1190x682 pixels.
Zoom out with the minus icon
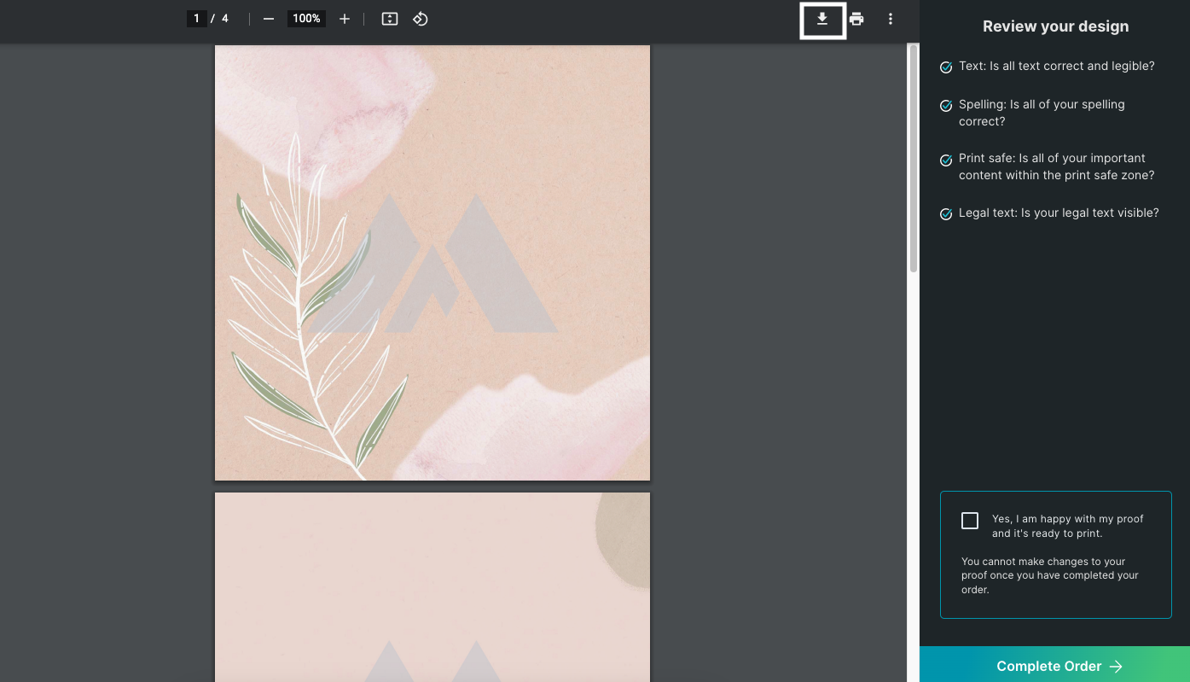click(269, 19)
